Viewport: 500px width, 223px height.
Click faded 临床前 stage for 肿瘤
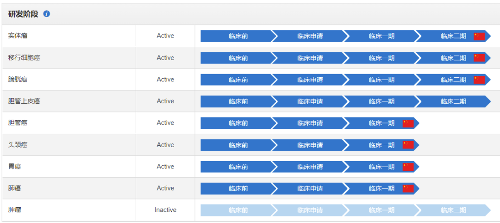point(238,210)
